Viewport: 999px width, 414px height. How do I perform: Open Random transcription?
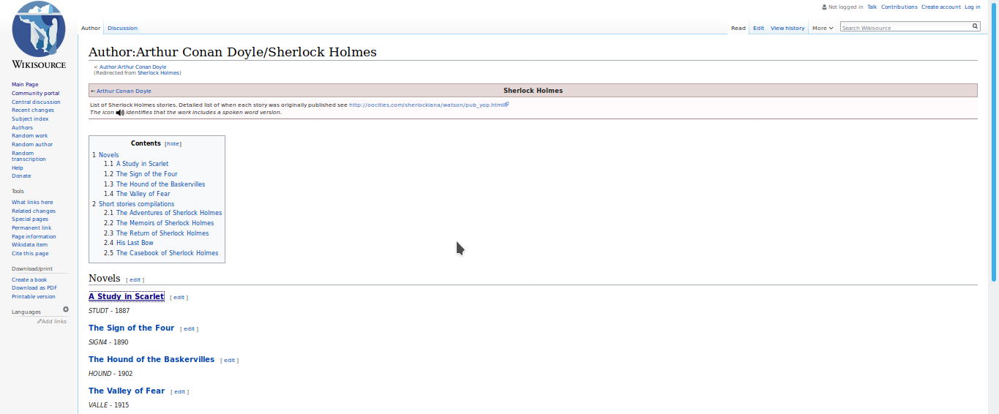point(29,156)
